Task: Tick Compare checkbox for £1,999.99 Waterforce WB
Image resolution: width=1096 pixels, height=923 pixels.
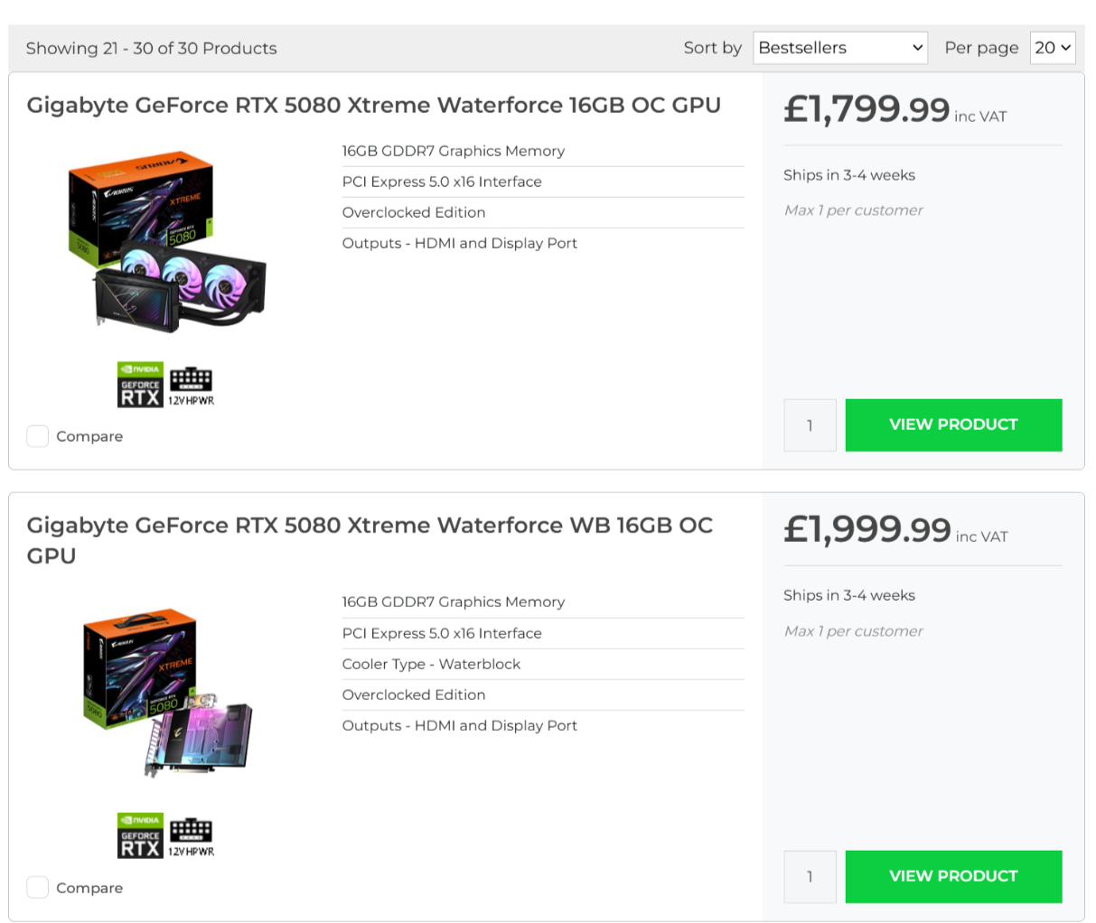Action: [x=37, y=888]
